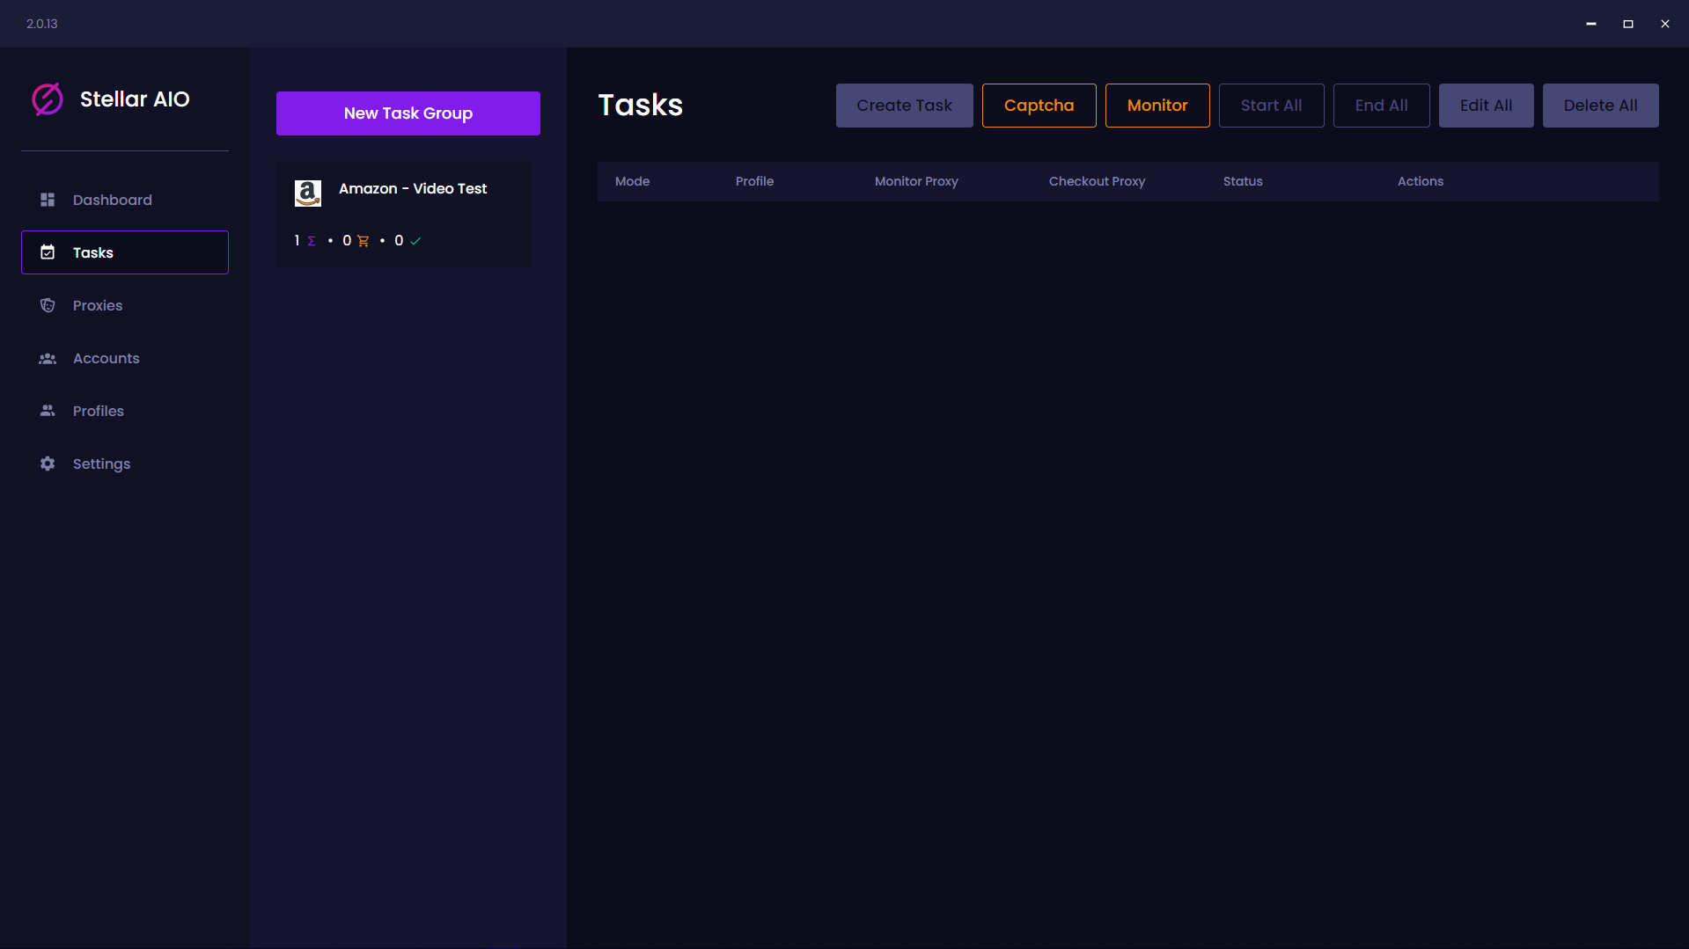Click the Accounts people icon
The height and width of the screenshot is (949, 1689).
click(48, 358)
